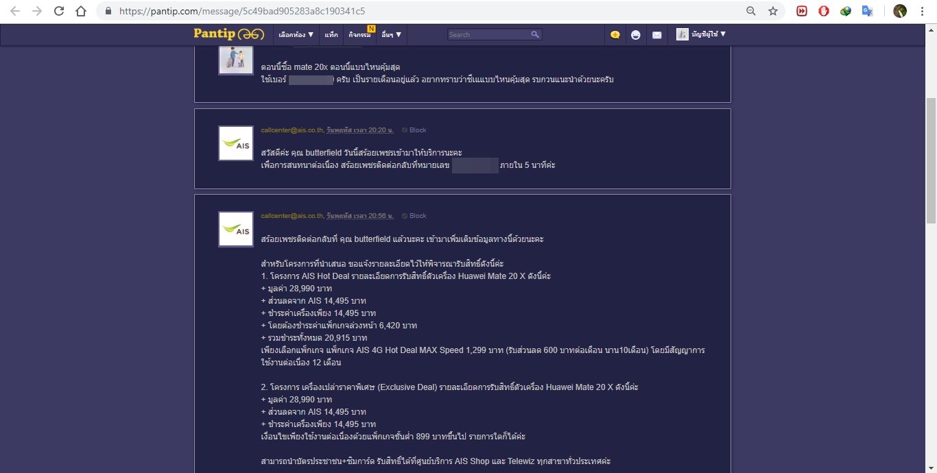
Task: Click the scrollbar up arrow
Action: pyautogui.click(x=931, y=30)
